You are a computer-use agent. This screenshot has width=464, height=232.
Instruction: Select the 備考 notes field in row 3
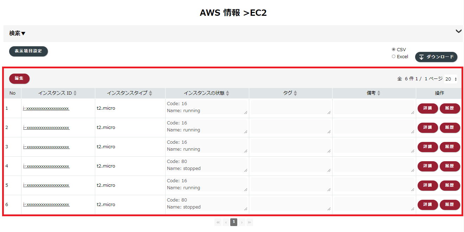pos(374,146)
